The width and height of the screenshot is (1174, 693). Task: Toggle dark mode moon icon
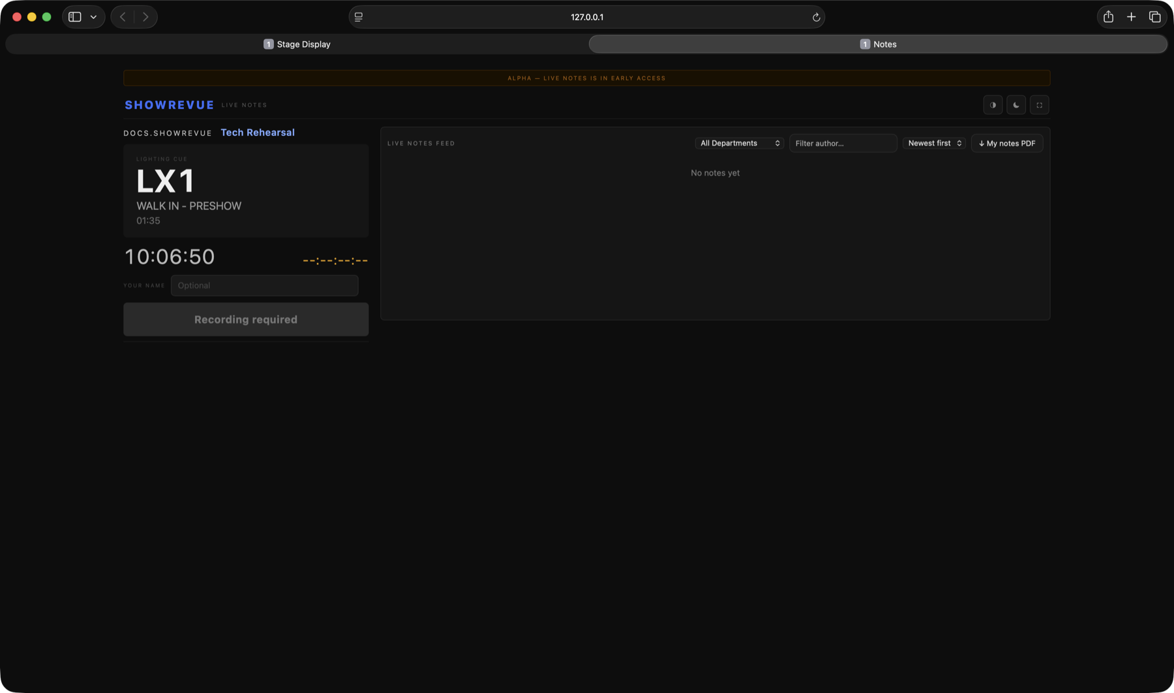[1016, 105]
